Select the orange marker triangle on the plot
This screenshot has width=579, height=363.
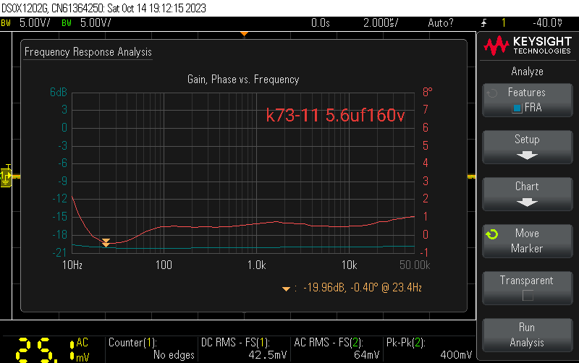tap(106, 242)
